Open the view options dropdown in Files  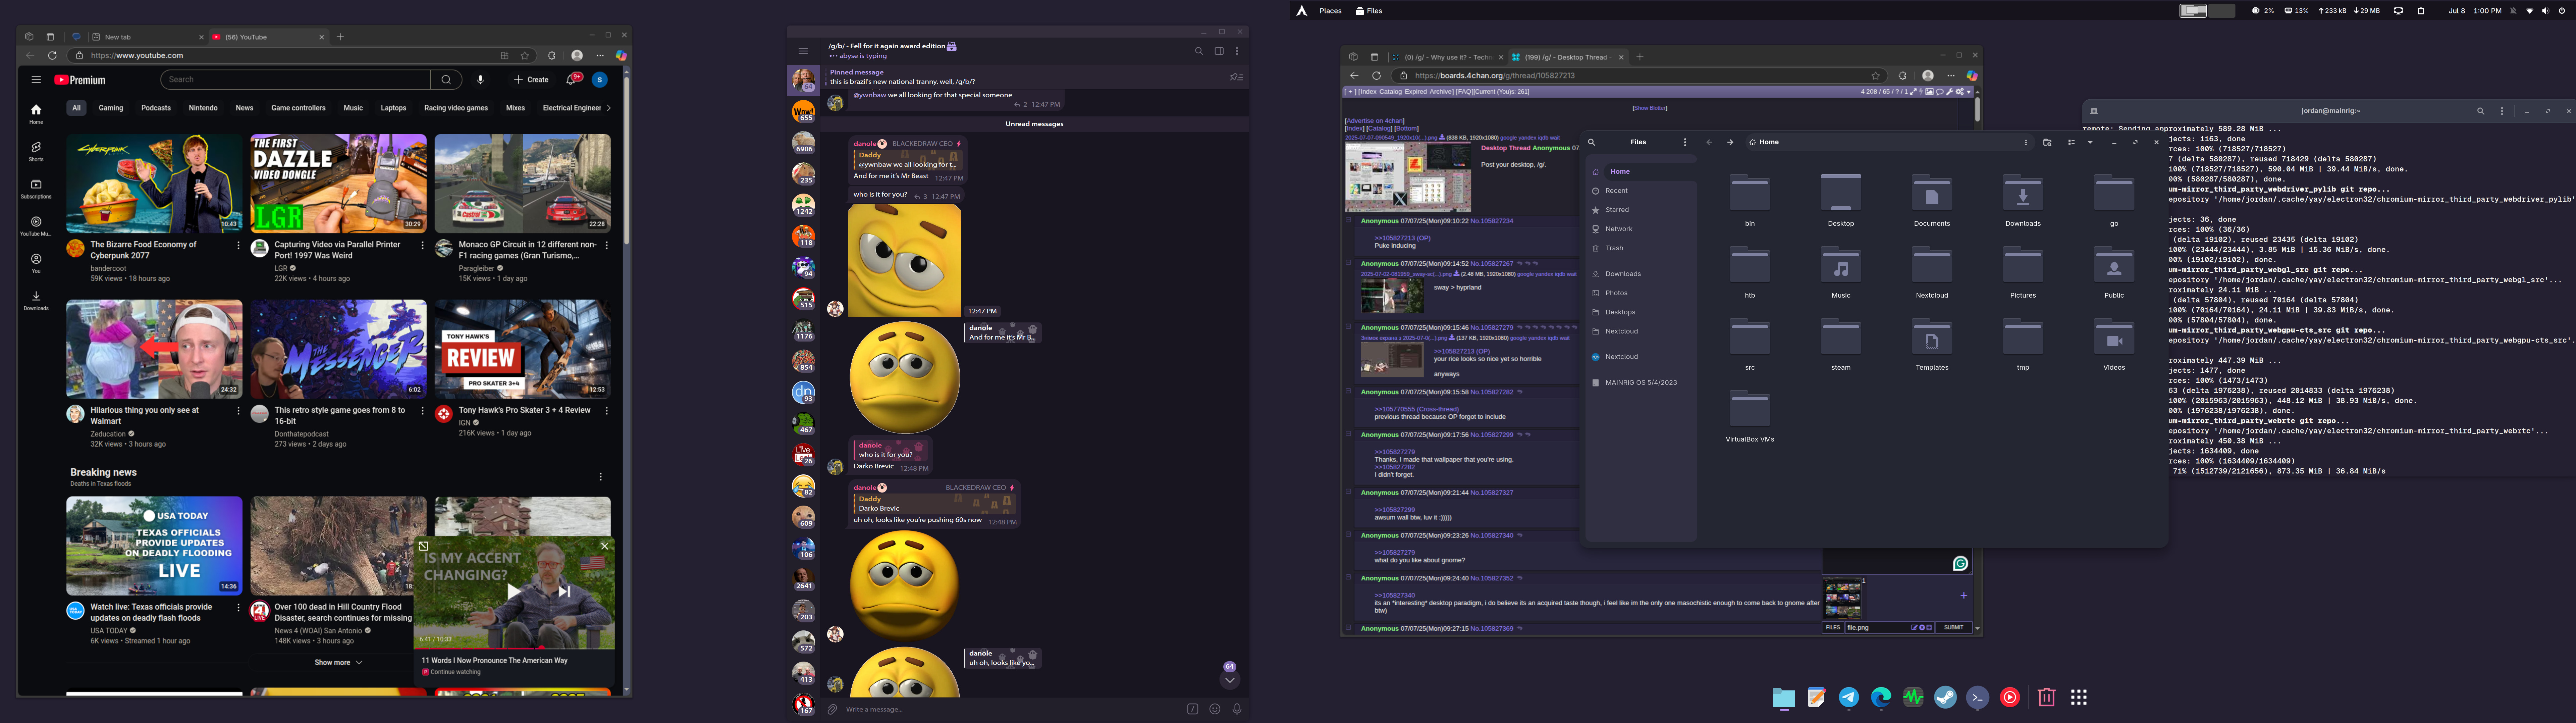(x=2090, y=142)
